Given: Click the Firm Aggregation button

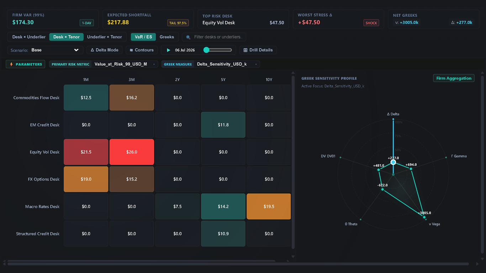Looking at the screenshot, I should [x=454, y=78].
